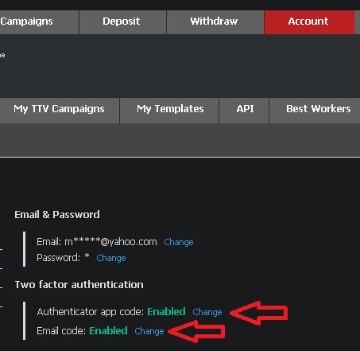Viewport: 360px width, 351px height.
Task: Select the masked yahoo.com email address
Action: (x=110, y=242)
